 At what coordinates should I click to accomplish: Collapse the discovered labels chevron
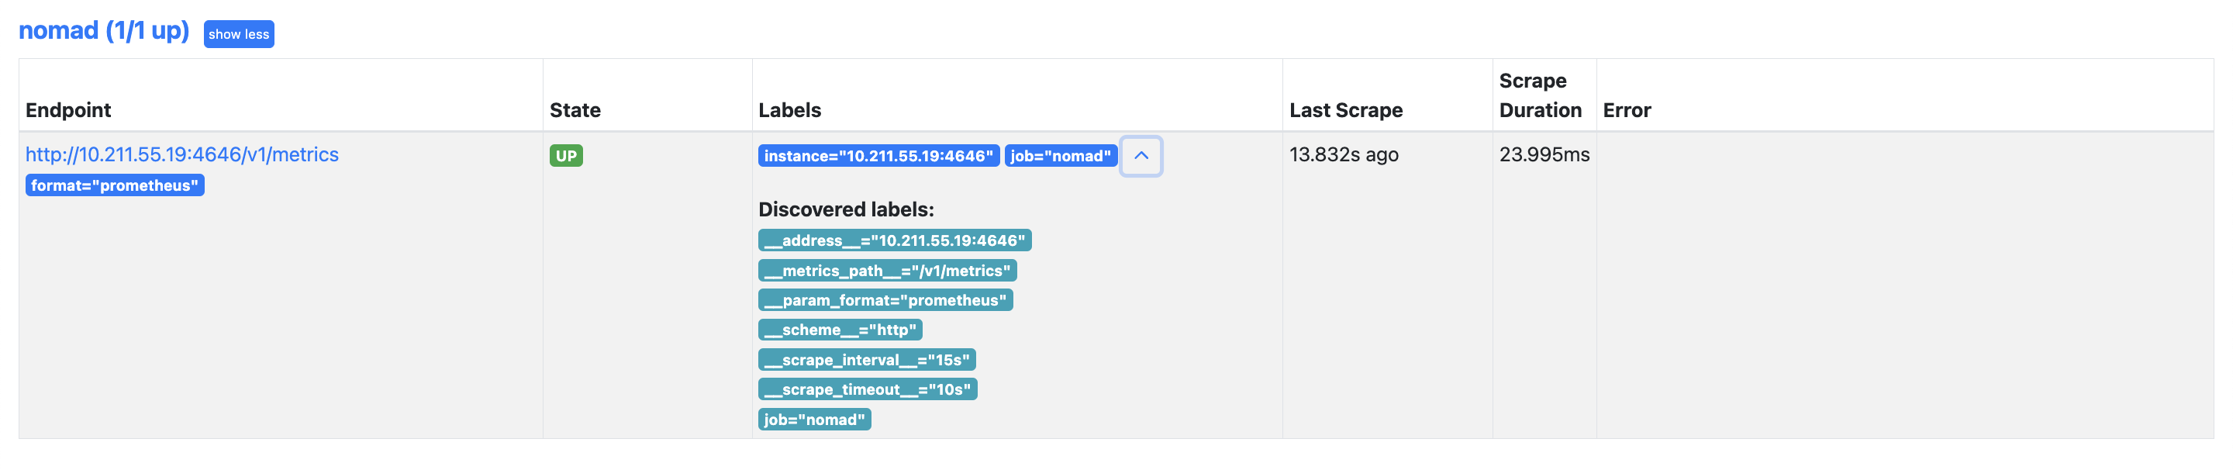coord(1141,156)
